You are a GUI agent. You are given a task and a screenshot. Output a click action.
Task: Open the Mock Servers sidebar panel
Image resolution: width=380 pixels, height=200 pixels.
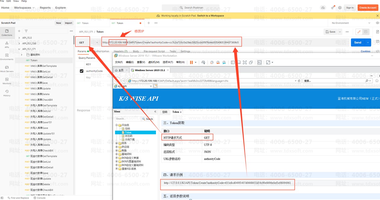coord(7,69)
